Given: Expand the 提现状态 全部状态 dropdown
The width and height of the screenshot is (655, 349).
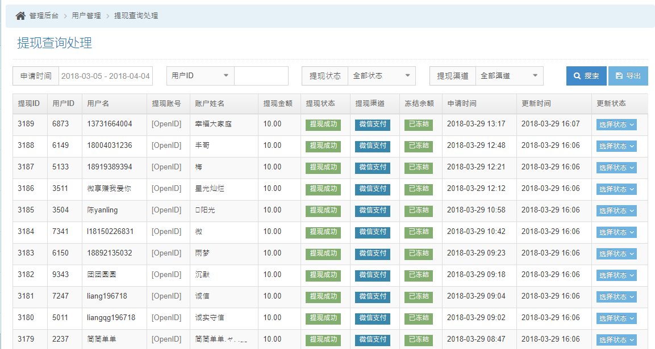Looking at the screenshot, I should click(381, 76).
